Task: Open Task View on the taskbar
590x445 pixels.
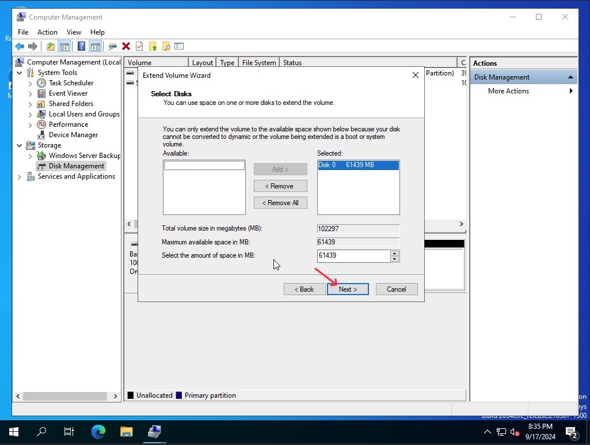Action: [69, 432]
